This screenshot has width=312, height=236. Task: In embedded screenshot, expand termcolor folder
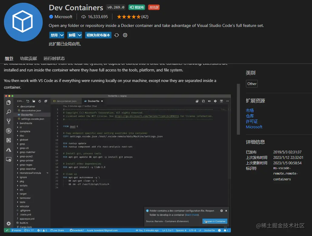[18, 198]
